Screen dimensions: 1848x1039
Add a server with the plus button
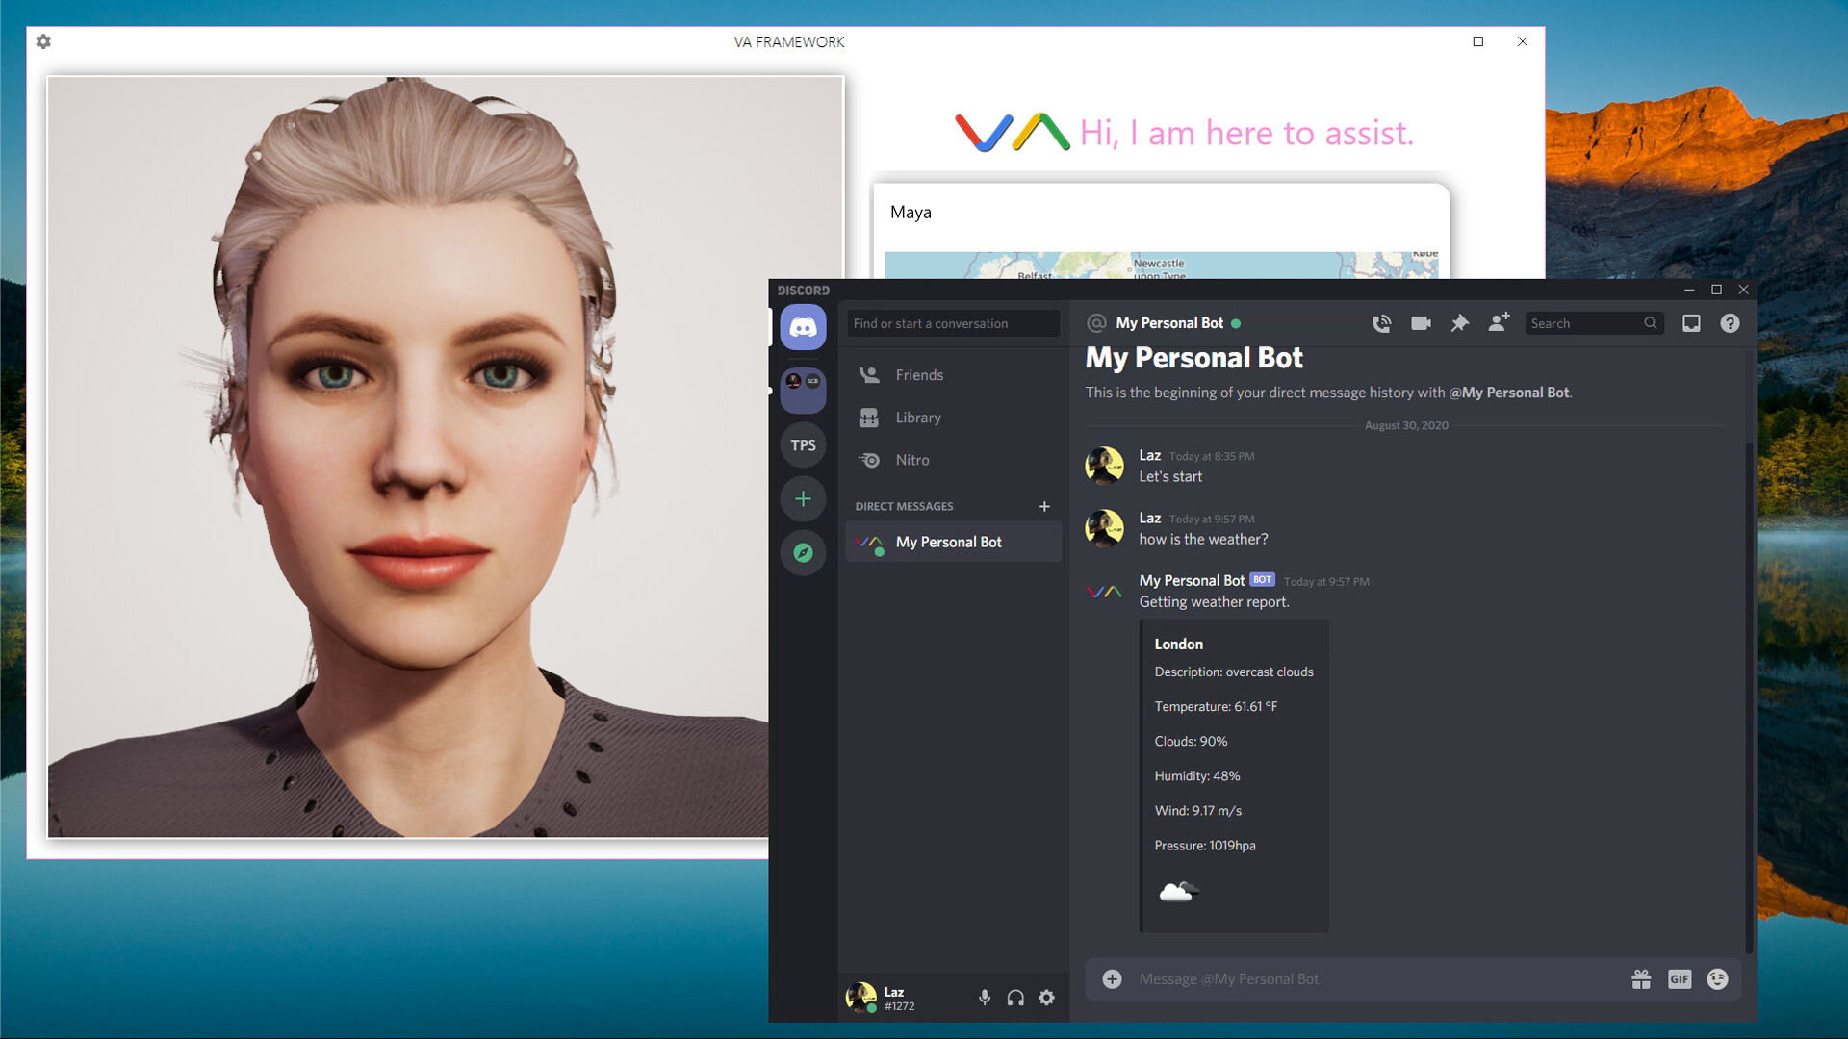804,498
